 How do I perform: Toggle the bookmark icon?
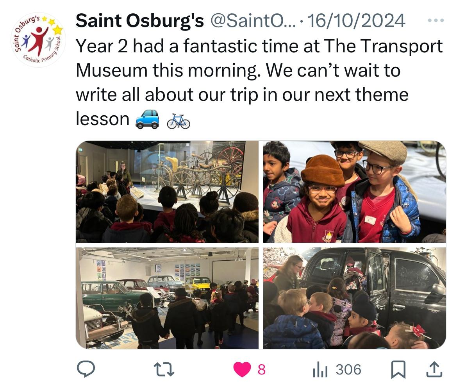point(398,369)
